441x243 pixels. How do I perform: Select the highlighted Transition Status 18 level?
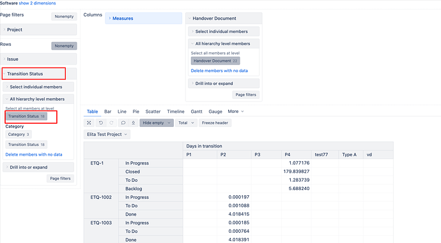tap(26, 116)
